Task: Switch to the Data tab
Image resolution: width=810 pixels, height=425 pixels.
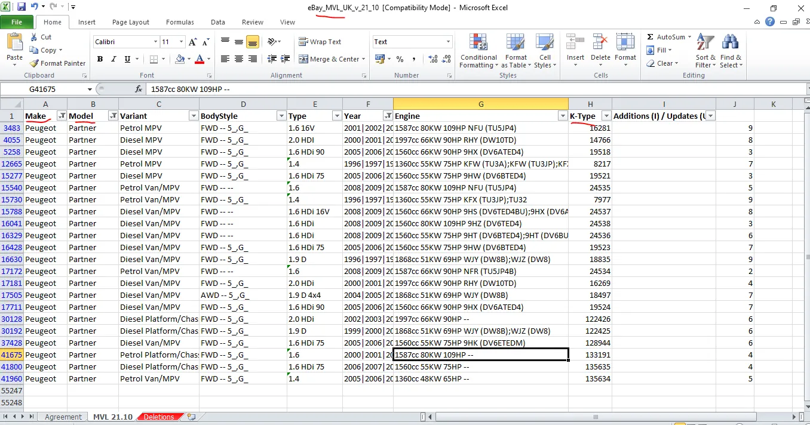Action: pos(218,22)
